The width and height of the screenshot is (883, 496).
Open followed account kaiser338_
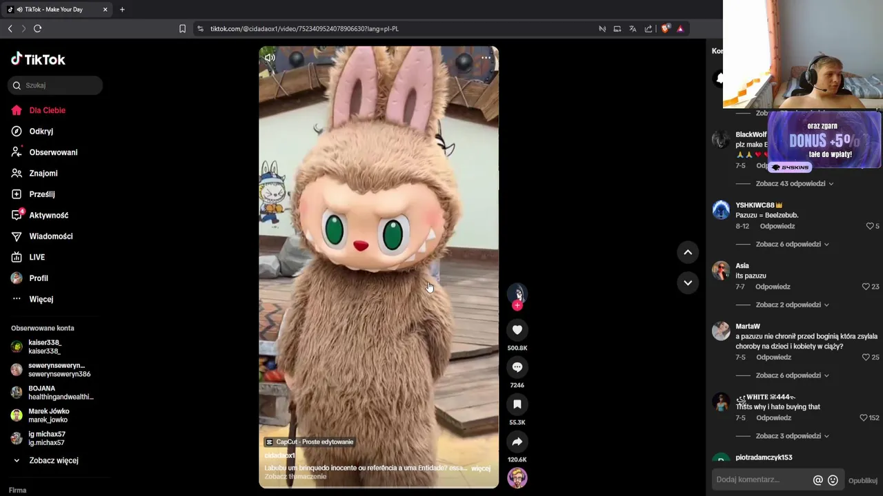pyautogui.click(x=45, y=347)
